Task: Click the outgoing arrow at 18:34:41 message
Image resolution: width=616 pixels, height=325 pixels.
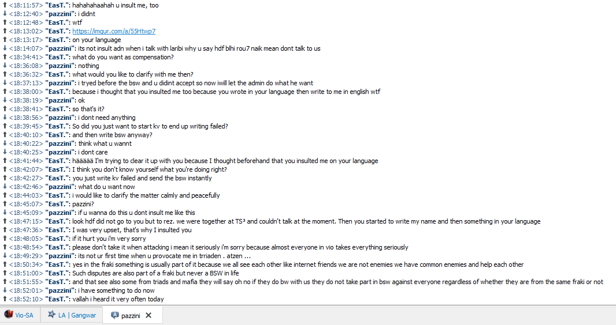Action: (5, 57)
